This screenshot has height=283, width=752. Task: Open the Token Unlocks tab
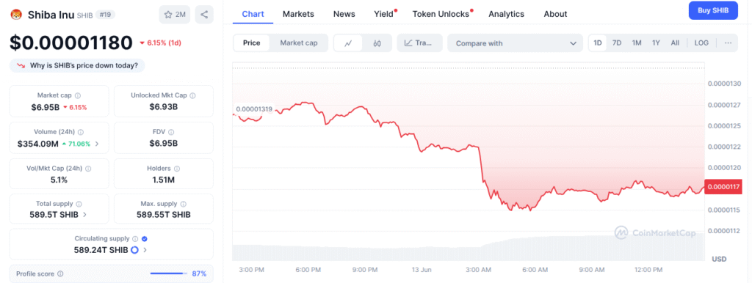[441, 14]
